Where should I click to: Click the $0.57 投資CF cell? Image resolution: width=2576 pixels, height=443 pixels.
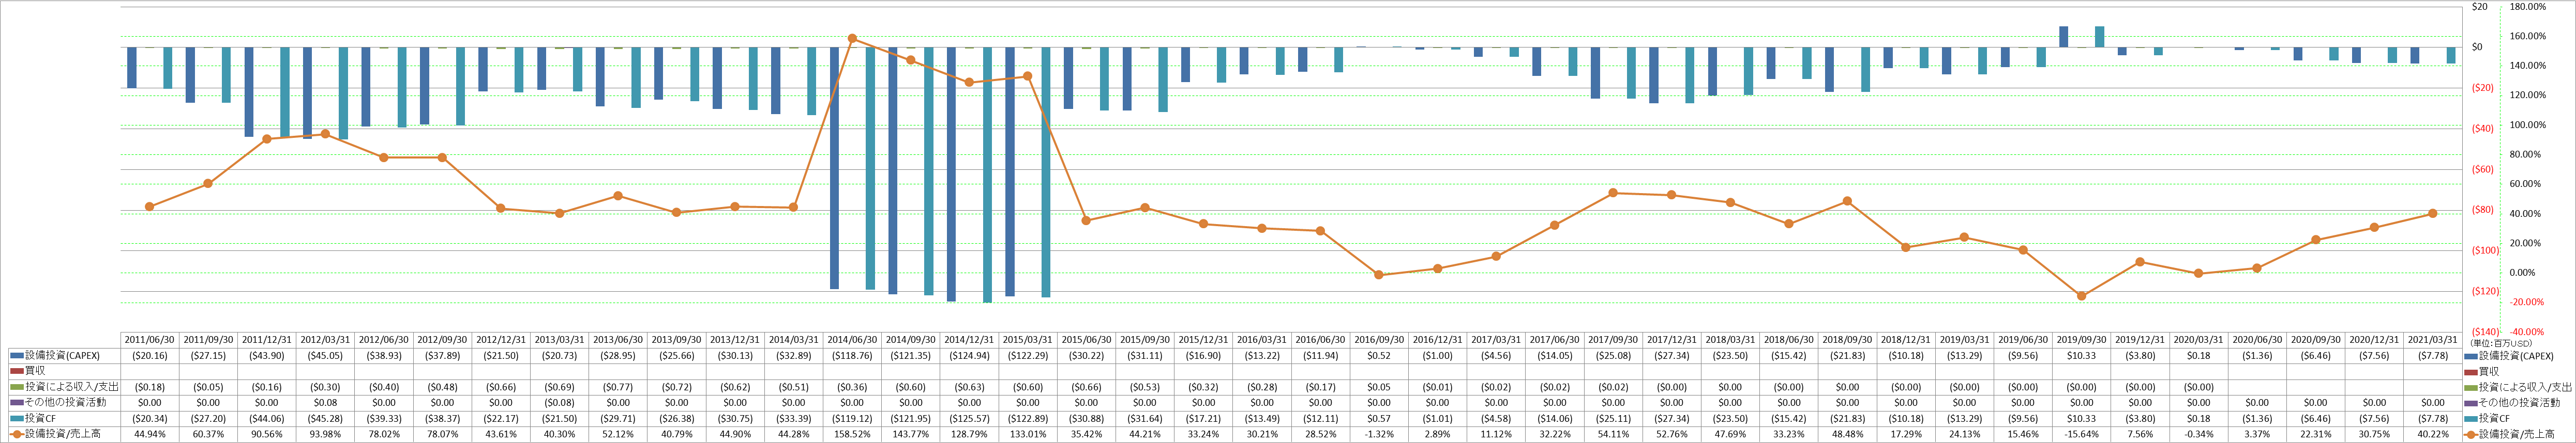1379,418
